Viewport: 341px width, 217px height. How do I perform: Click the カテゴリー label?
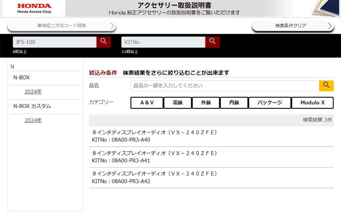[x=101, y=102]
